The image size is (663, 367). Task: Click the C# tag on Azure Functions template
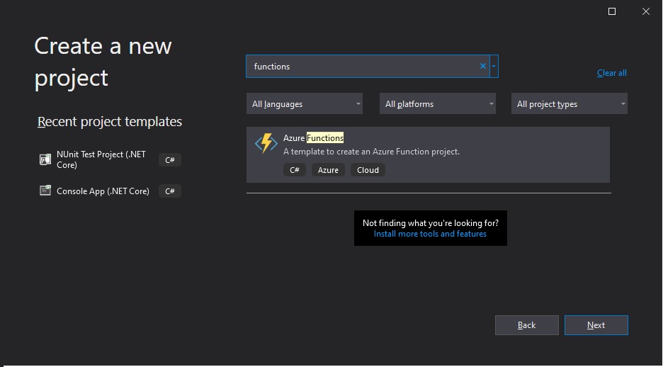pyautogui.click(x=295, y=170)
